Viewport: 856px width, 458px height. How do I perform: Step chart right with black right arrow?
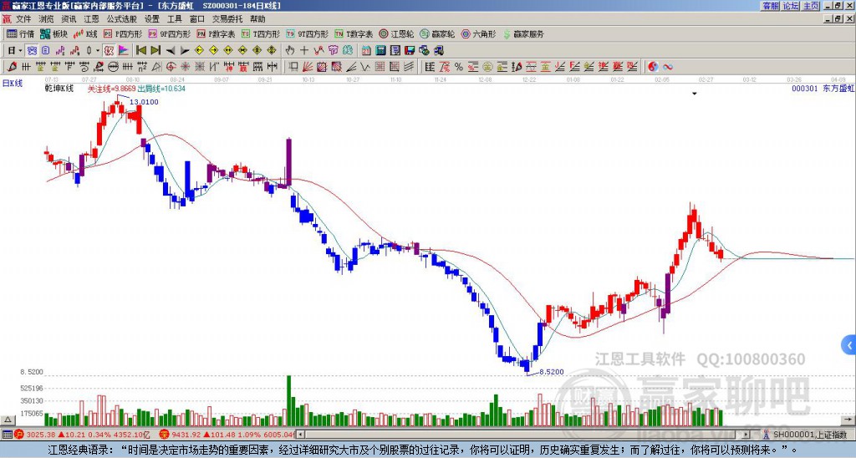point(185,50)
